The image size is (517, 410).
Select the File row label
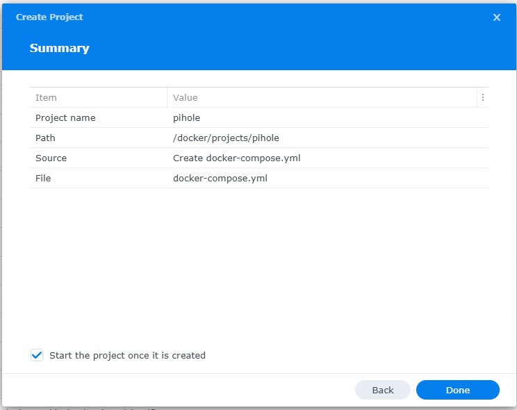[x=43, y=179]
